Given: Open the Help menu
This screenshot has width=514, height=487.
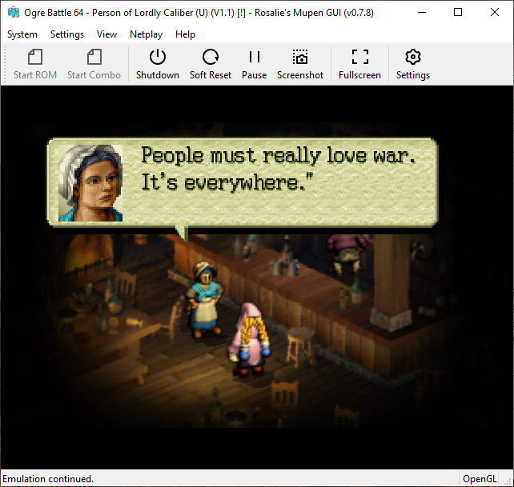Looking at the screenshot, I should [x=185, y=34].
